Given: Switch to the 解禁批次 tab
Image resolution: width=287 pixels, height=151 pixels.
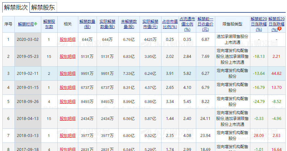Looking at the screenshot, I should click(16, 7).
